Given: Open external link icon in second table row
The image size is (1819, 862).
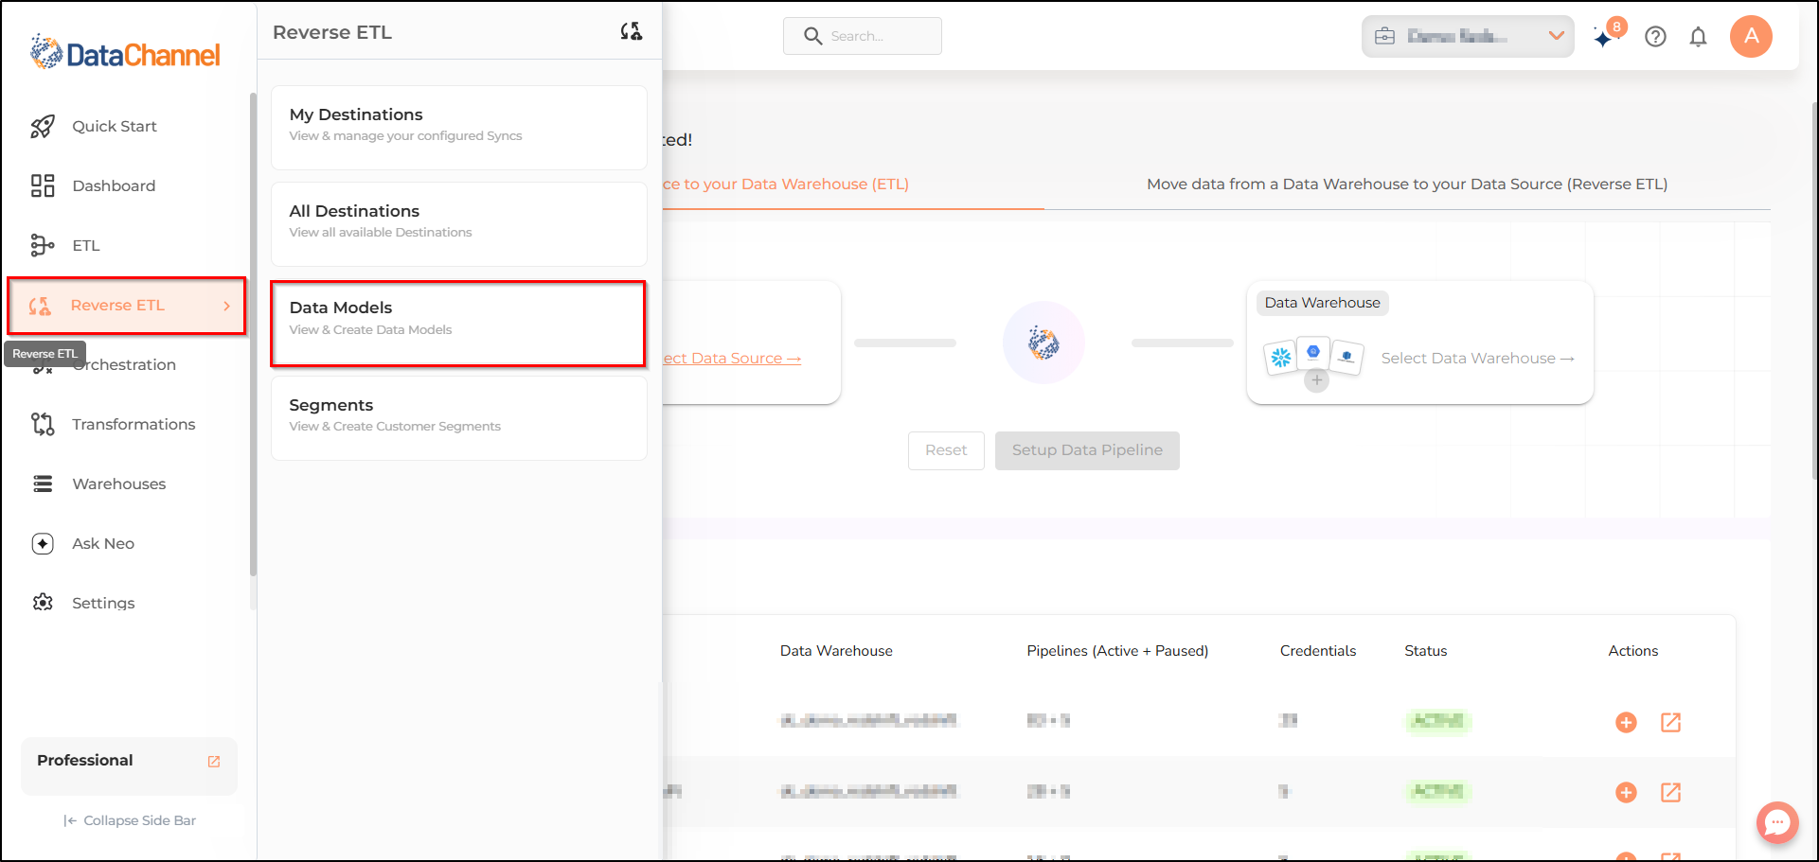Looking at the screenshot, I should coord(1671,792).
